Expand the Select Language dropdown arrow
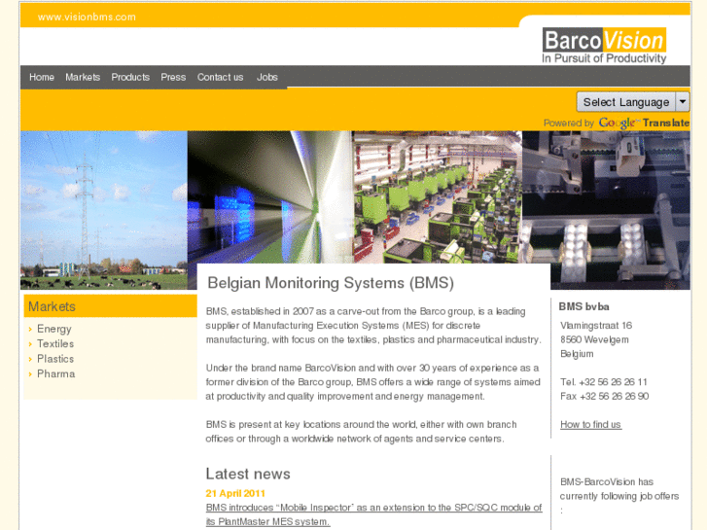 pyautogui.click(x=683, y=101)
